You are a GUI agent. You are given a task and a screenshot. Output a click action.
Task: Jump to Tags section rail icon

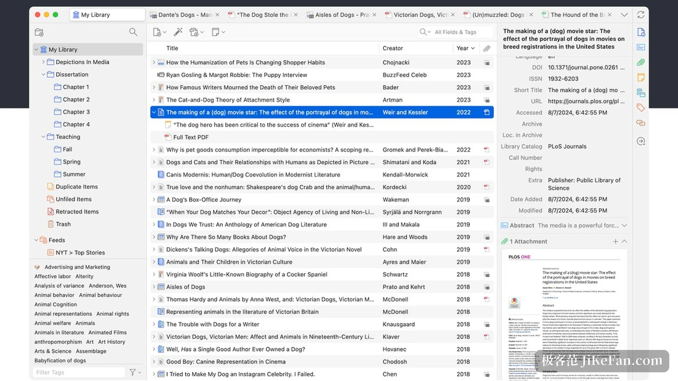tap(641, 107)
